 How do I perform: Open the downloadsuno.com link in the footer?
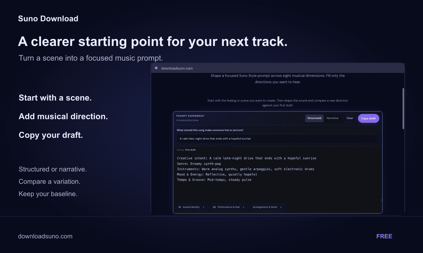tap(45, 236)
